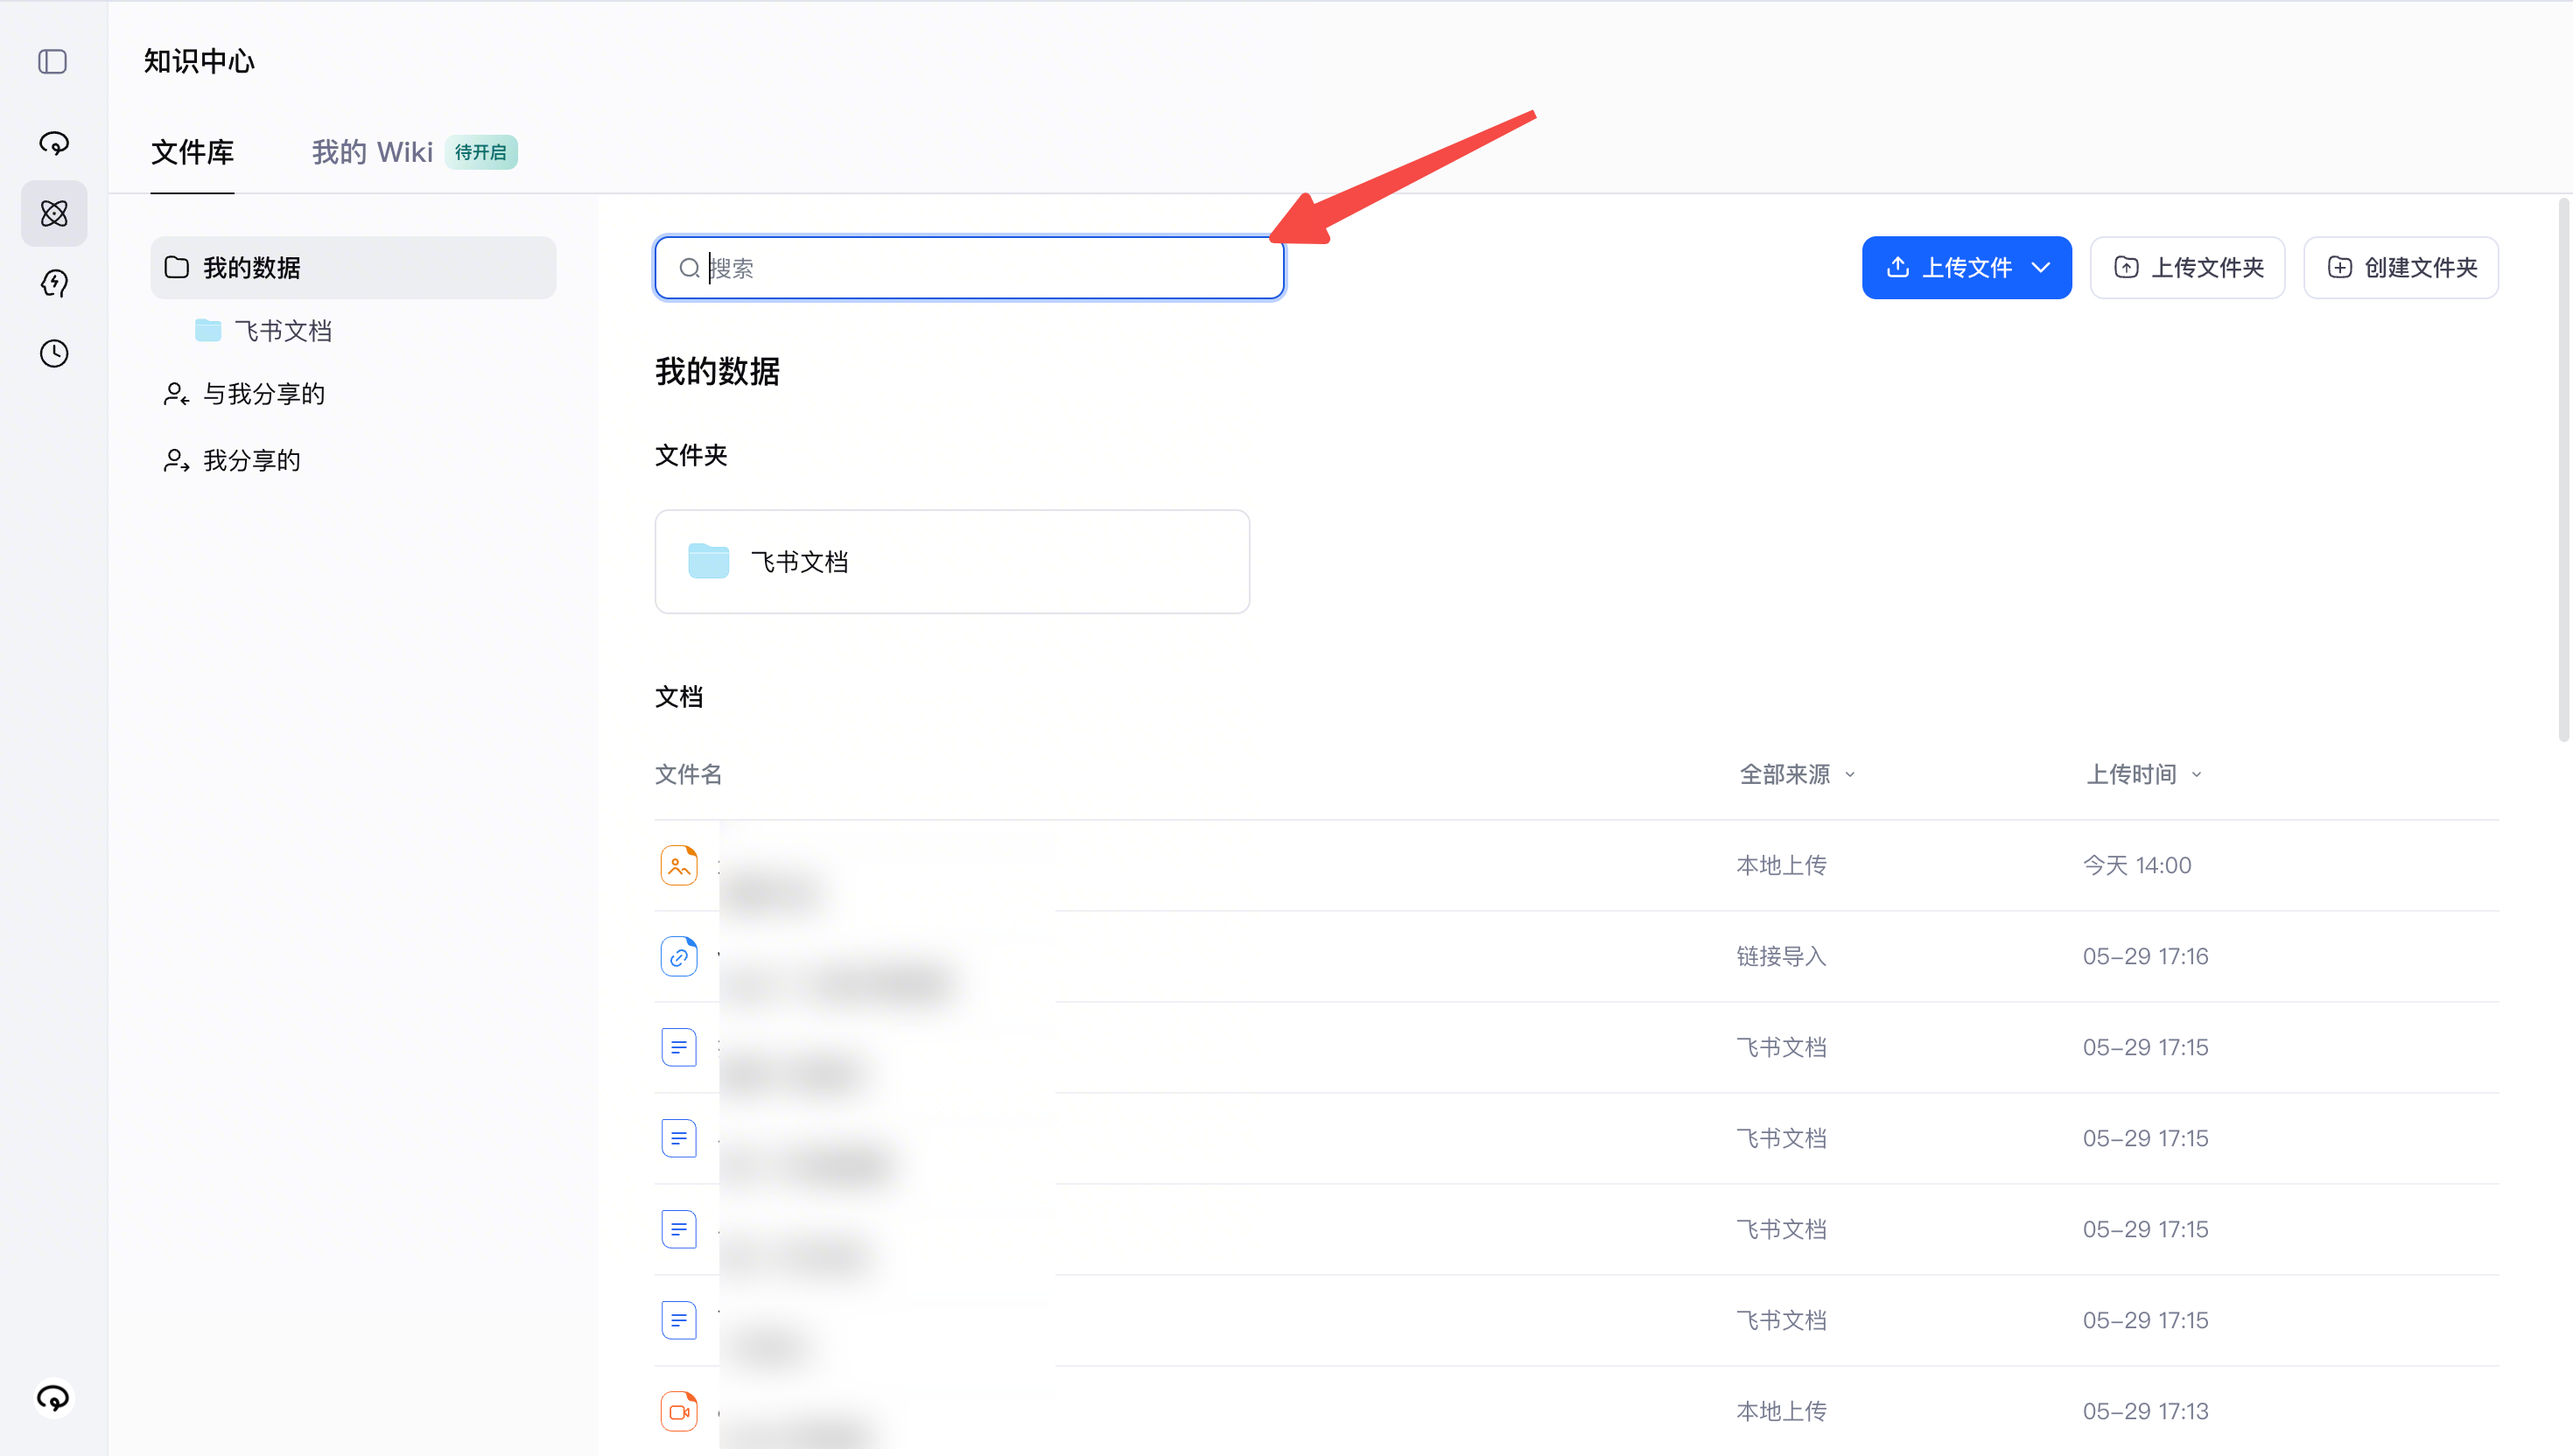Click the document icon in first 飞书文档 row
Screen dimensions: 2573x1456
(679, 1047)
